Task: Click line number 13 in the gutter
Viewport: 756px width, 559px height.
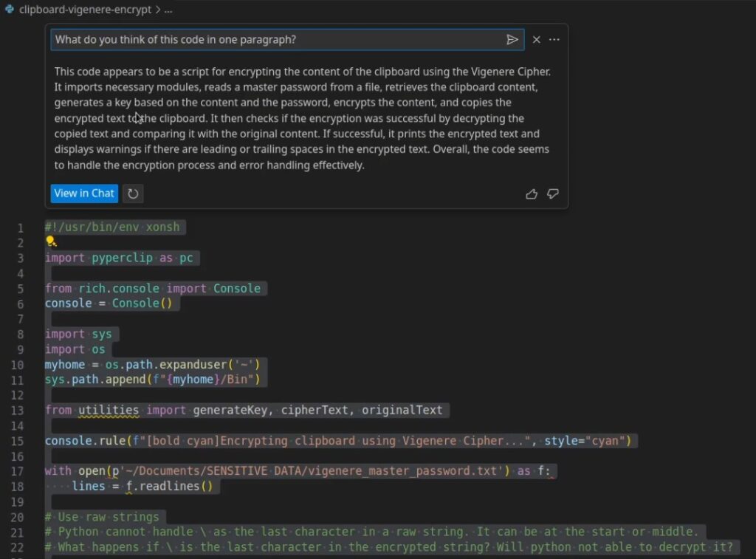Action: coord(18,411)
